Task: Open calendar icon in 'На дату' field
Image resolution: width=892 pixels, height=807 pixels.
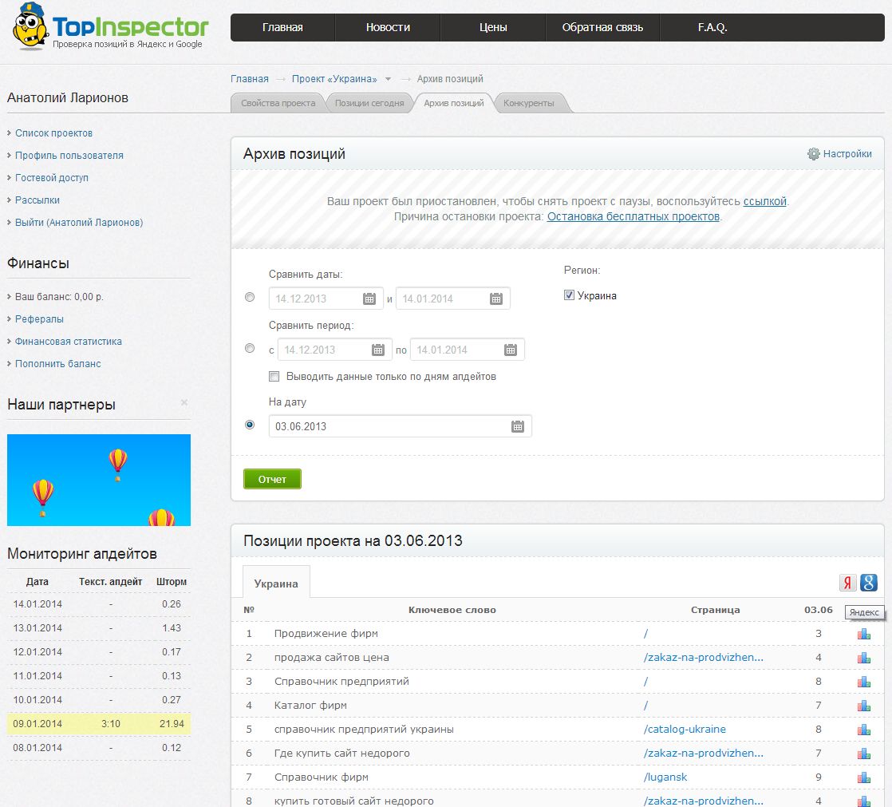Action: tap(518, 426)
